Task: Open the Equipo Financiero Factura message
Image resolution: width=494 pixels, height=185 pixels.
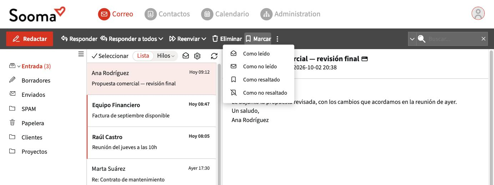Action: coord(151,111)
